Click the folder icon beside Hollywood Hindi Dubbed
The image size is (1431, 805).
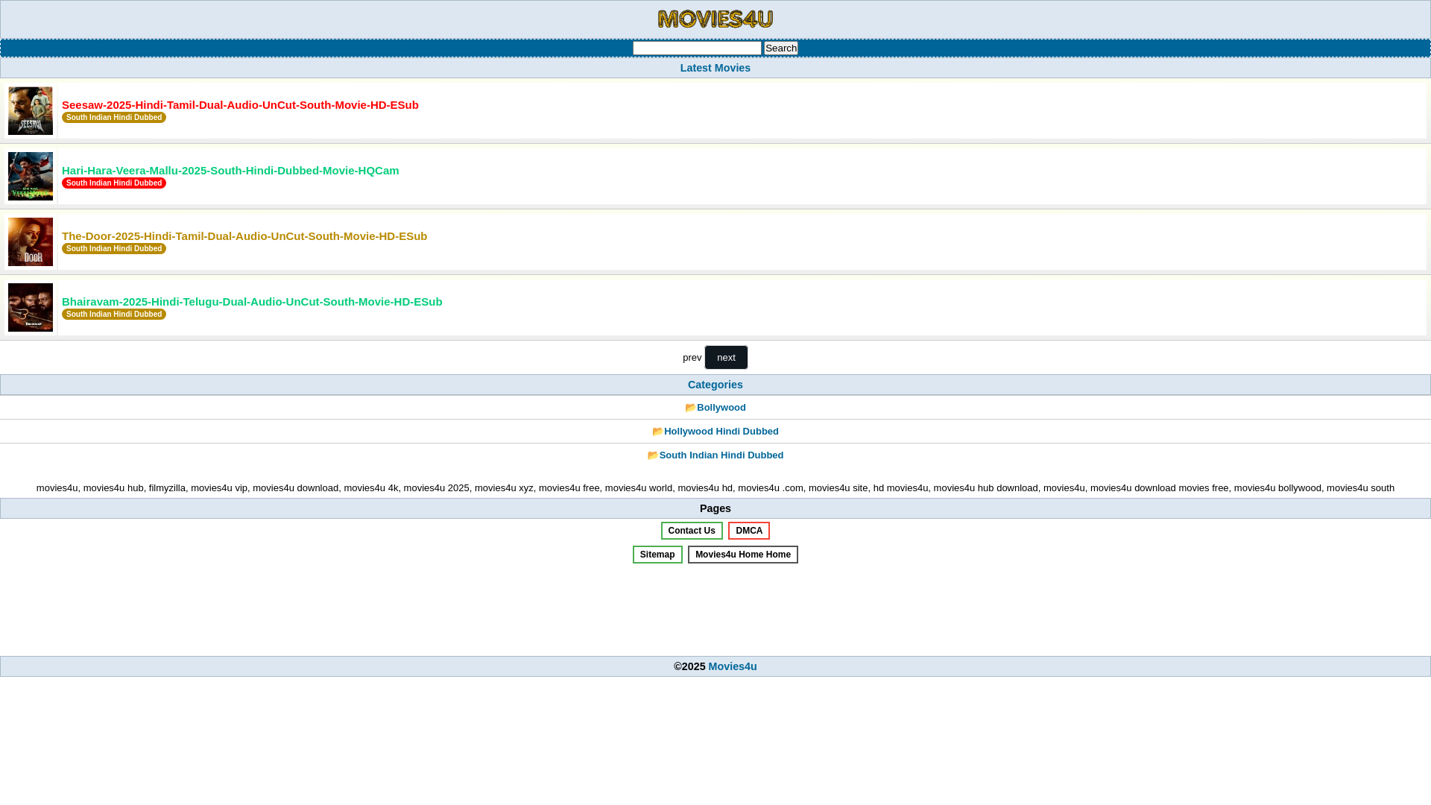click(657, 432)
